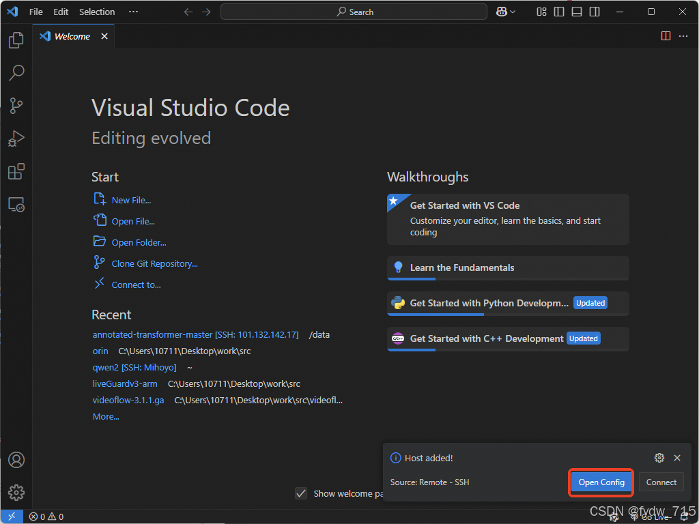Open the recent orin folder
This screenshot has height=524, width=699.
[x=100, y=351]
